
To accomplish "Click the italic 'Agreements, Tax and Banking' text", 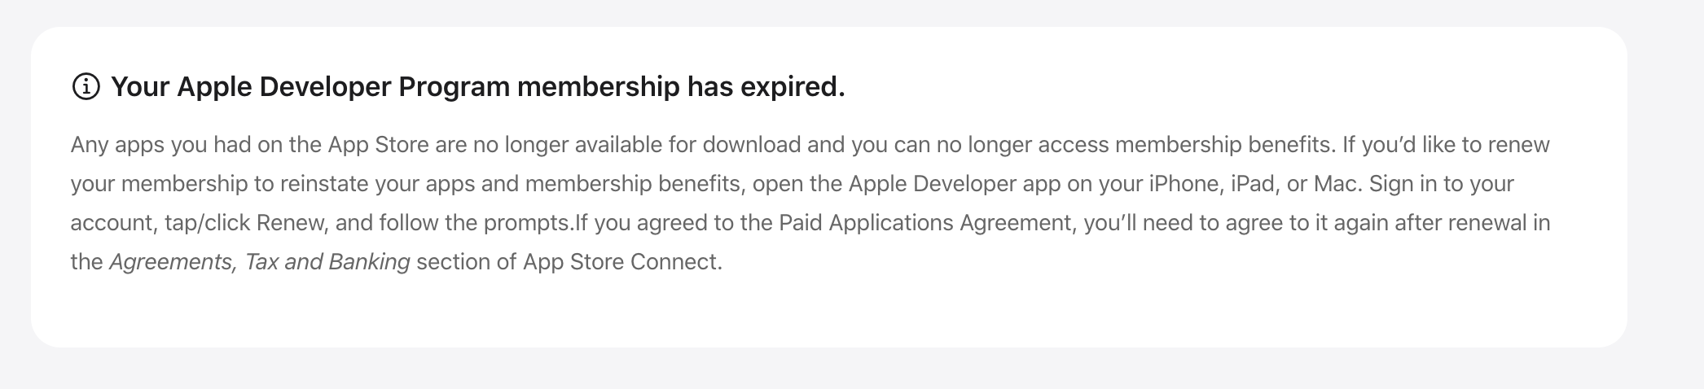I will (x=259, y=262).
